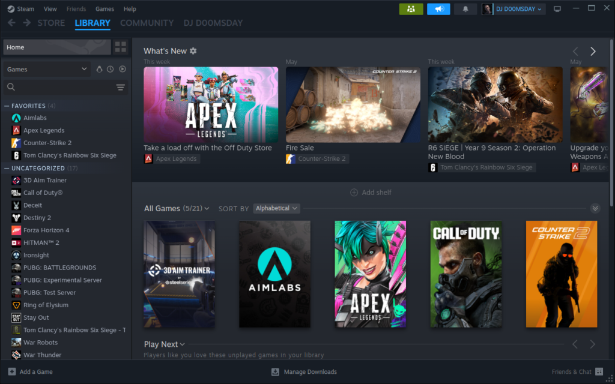Click the main content vertical scrollbar

611,122
